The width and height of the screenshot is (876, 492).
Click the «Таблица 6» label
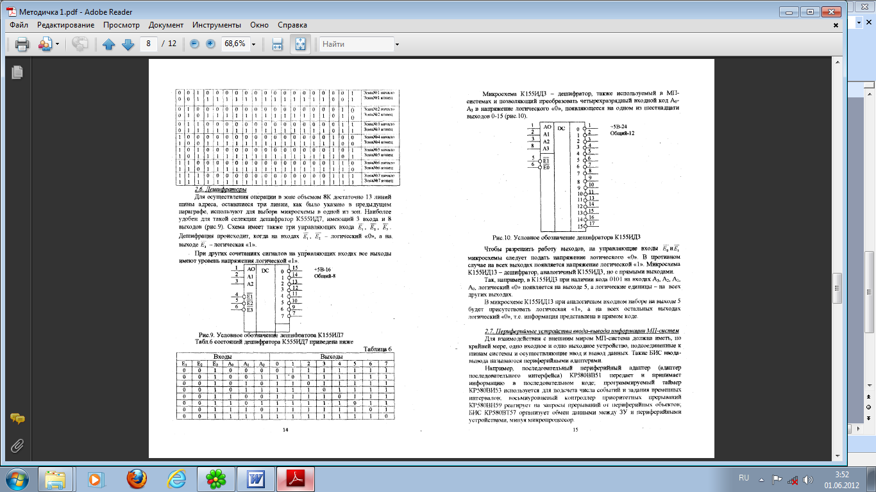tap(377, 349)
